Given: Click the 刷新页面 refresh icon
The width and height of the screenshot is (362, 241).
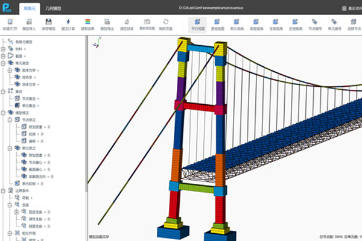Looking at the screenshot, I should (165, 23).
